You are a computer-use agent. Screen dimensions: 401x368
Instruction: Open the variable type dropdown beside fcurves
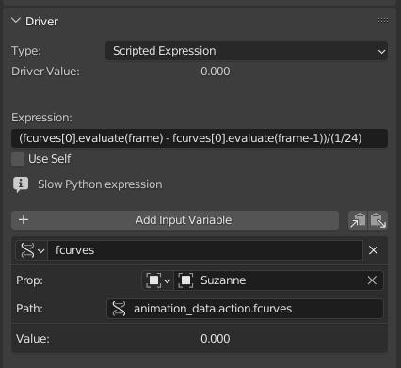[32, 250]
